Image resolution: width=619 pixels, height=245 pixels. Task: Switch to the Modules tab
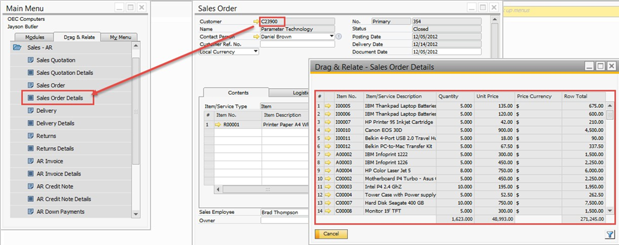35,37
